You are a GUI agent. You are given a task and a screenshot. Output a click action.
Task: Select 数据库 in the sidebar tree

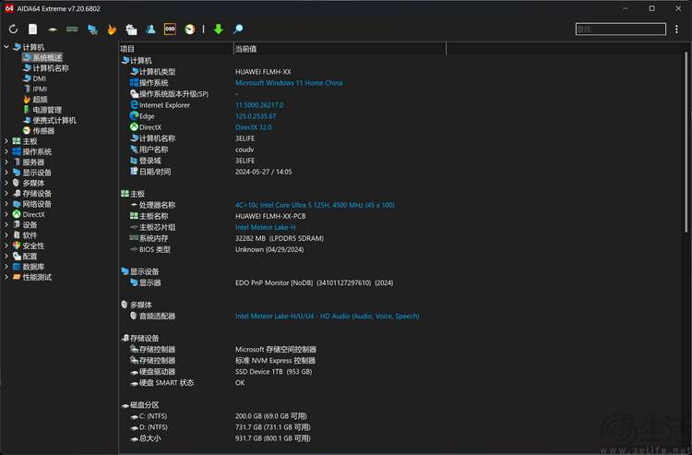(29, 267)
